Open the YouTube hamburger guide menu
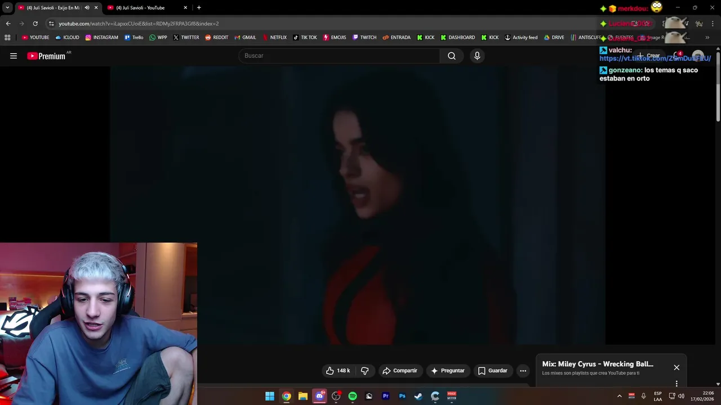The image size is (721, 405). pos(14,56)
